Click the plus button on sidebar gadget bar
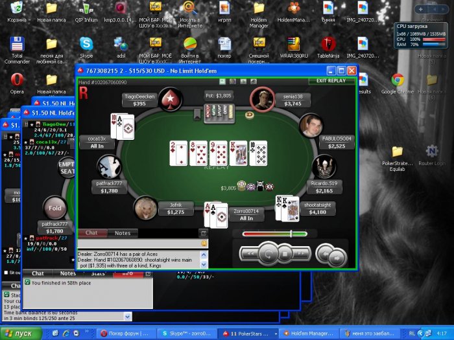The width and height of the screenshot is (454, 340). tap(421, 10)
